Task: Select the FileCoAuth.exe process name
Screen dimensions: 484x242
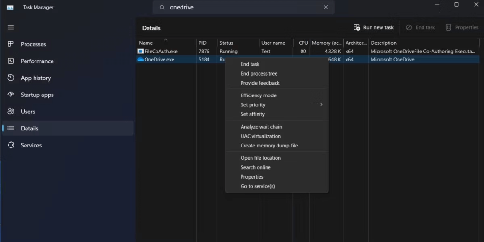Action: click(x=161, y=51)
